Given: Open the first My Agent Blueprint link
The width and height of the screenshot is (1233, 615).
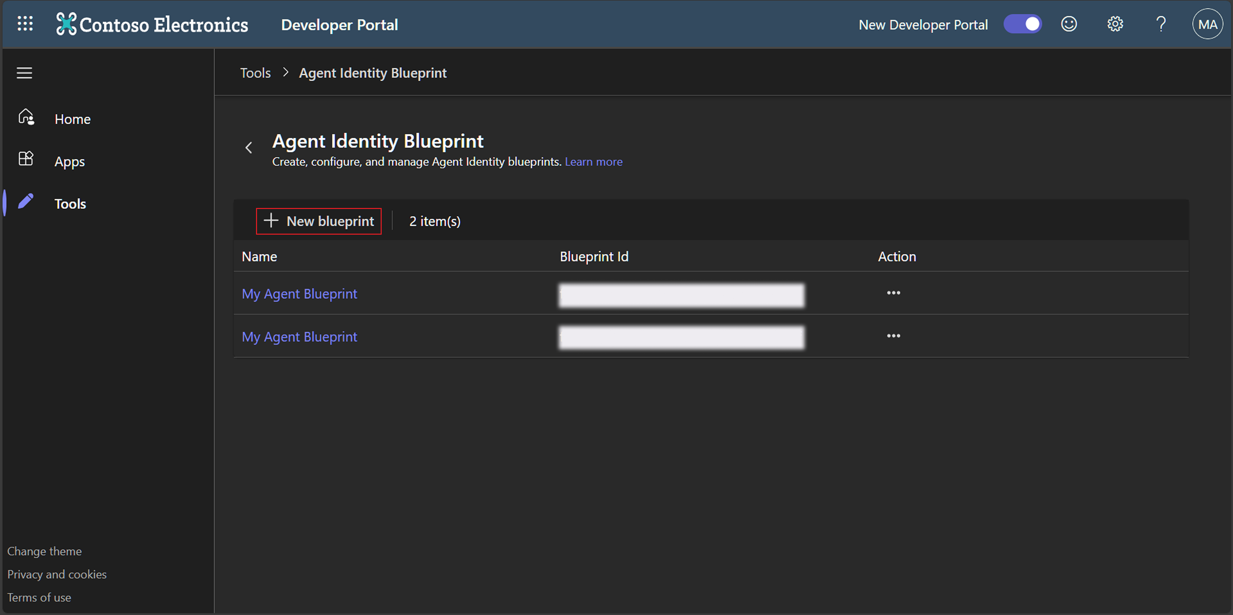Looking at the screenshot, I should 299,294.
